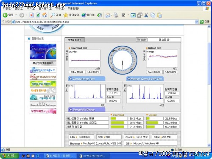Go to the Home page icon
This screenshot has height=159, width=212.
point(45,15)
